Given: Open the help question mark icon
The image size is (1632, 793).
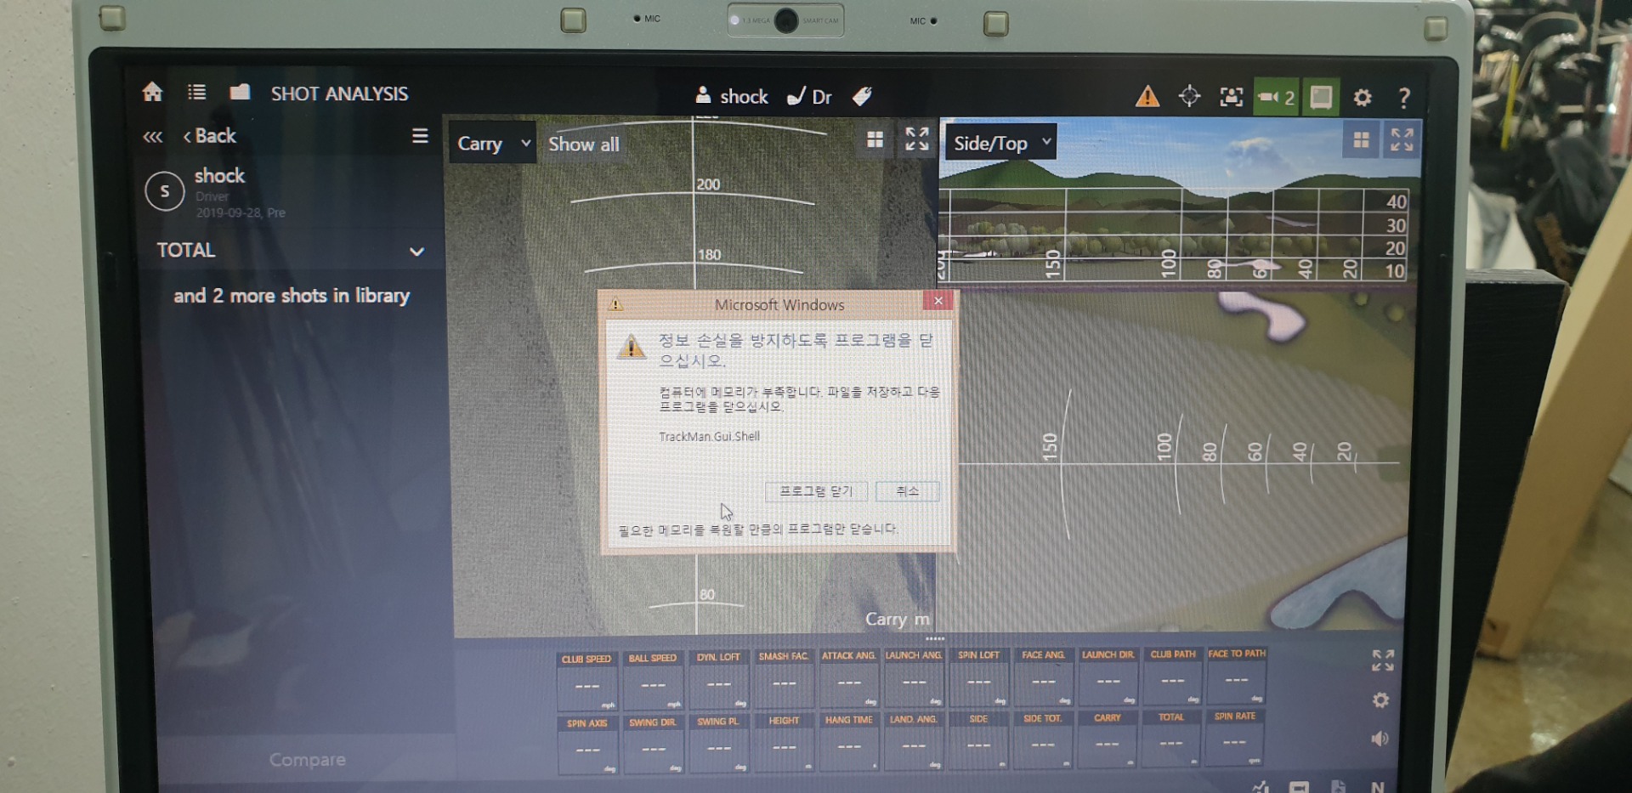Looking at the screenshot, I should coord(1404,98).
